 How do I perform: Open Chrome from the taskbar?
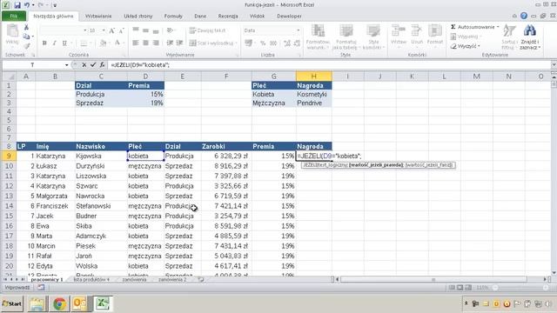pos(59,303)
